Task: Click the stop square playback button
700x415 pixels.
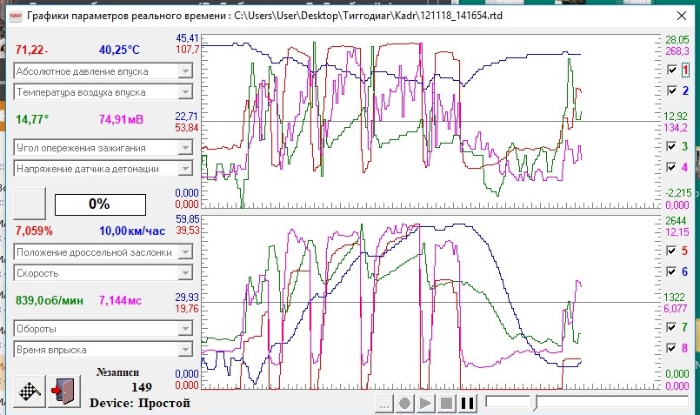Action: (446, 404)
